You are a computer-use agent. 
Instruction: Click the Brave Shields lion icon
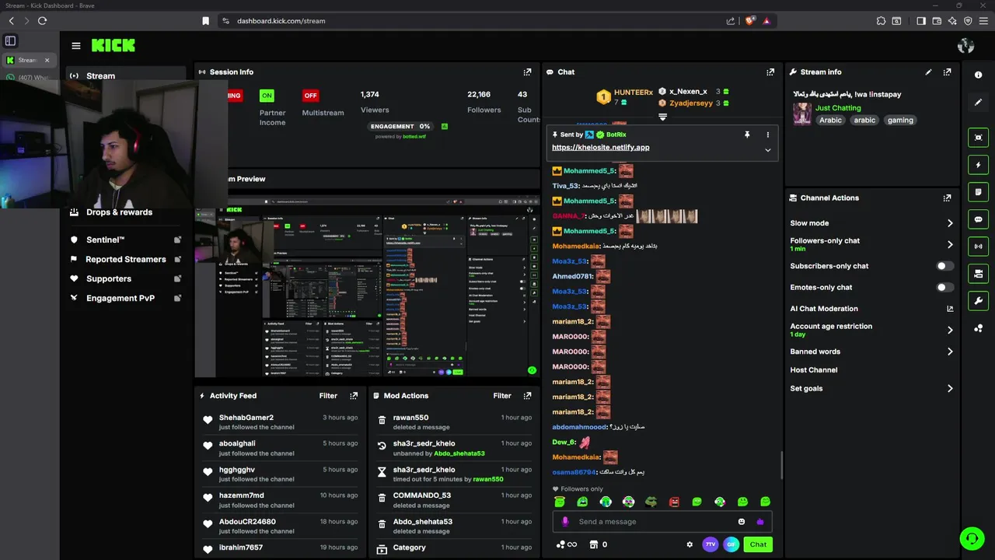click(x=750, y=21)
